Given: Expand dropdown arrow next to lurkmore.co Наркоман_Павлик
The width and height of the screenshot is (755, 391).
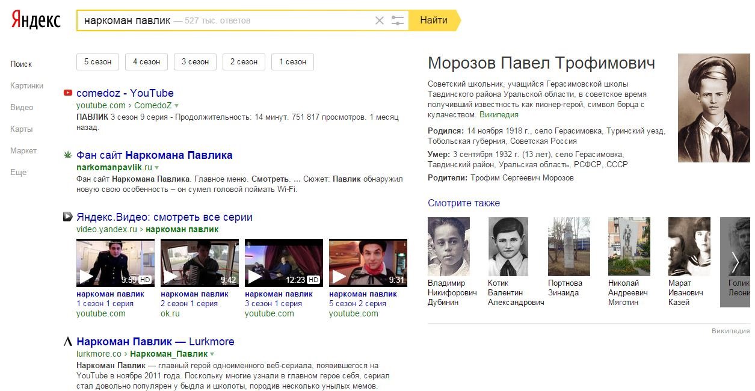Looking at the screenshot, I should pos(212,354).
